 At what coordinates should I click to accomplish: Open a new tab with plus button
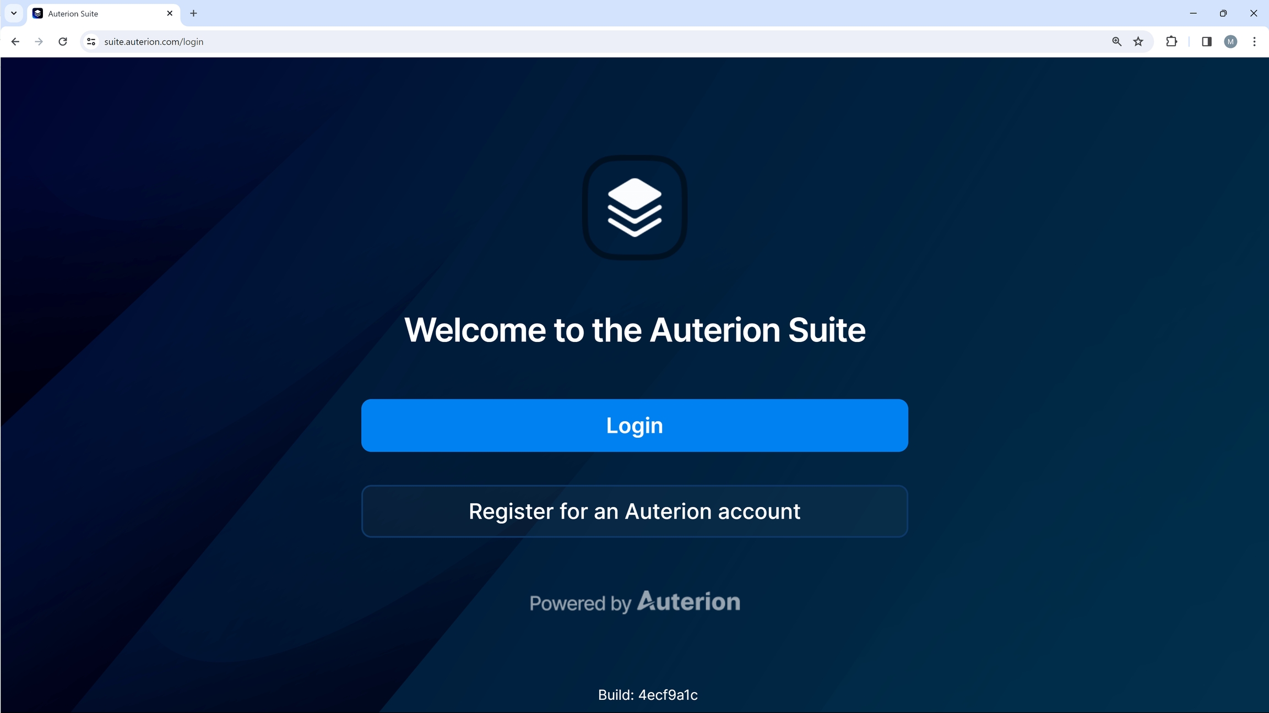pos(193,13)
